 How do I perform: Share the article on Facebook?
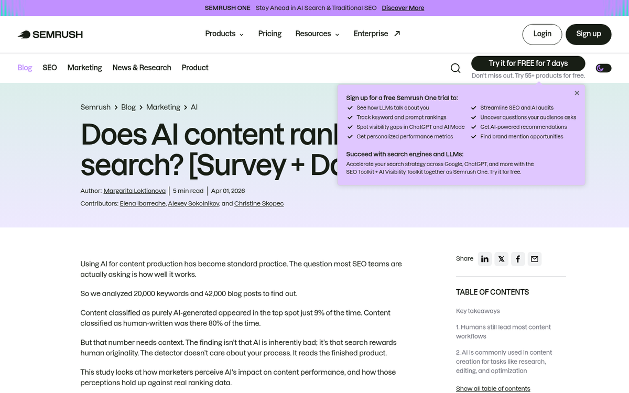(x=518, y=259)
